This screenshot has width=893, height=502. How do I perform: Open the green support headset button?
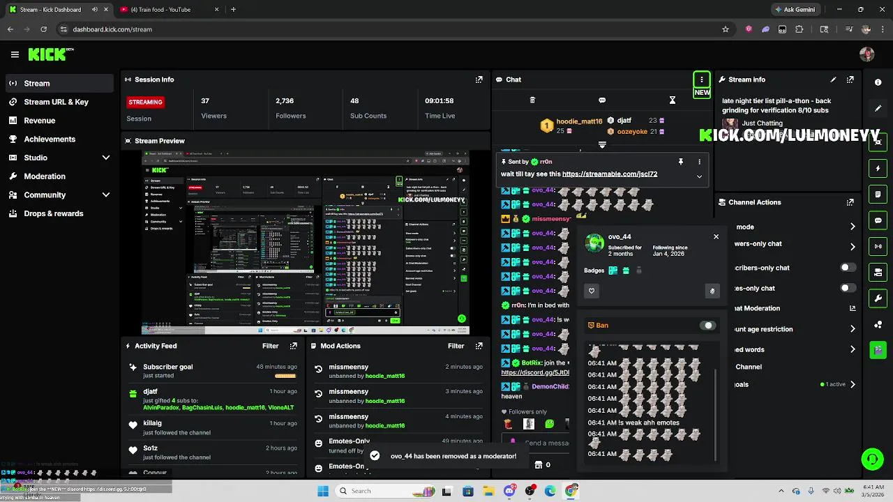872,459
